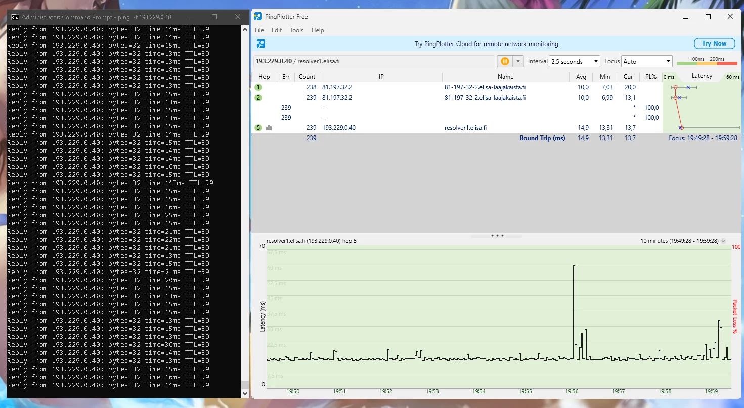The height and width of the screenshot is (408, 744).
Task: Open the Help menu in PingPlotter
Action: pos(318,30)
